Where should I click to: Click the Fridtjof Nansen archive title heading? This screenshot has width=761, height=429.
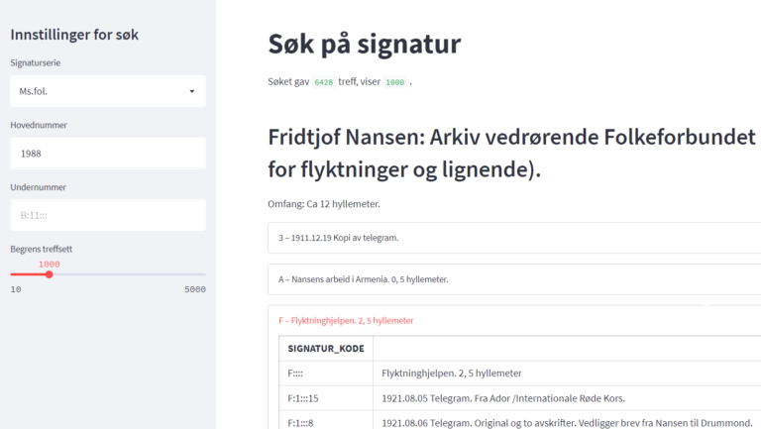(x=512, y=153)
